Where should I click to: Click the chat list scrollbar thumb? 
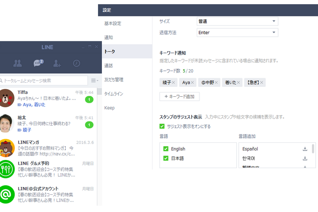(x=99, y=91)
